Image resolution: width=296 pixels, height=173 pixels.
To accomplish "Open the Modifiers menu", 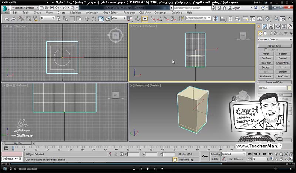I will click(75, 13).
